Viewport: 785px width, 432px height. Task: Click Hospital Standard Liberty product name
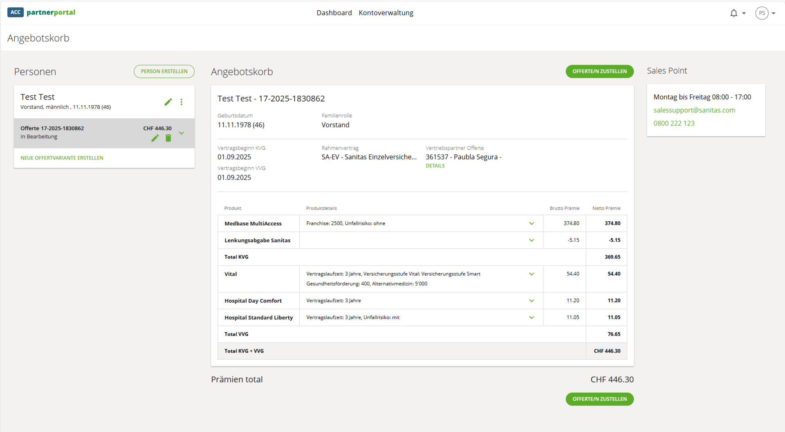point(258,317)
